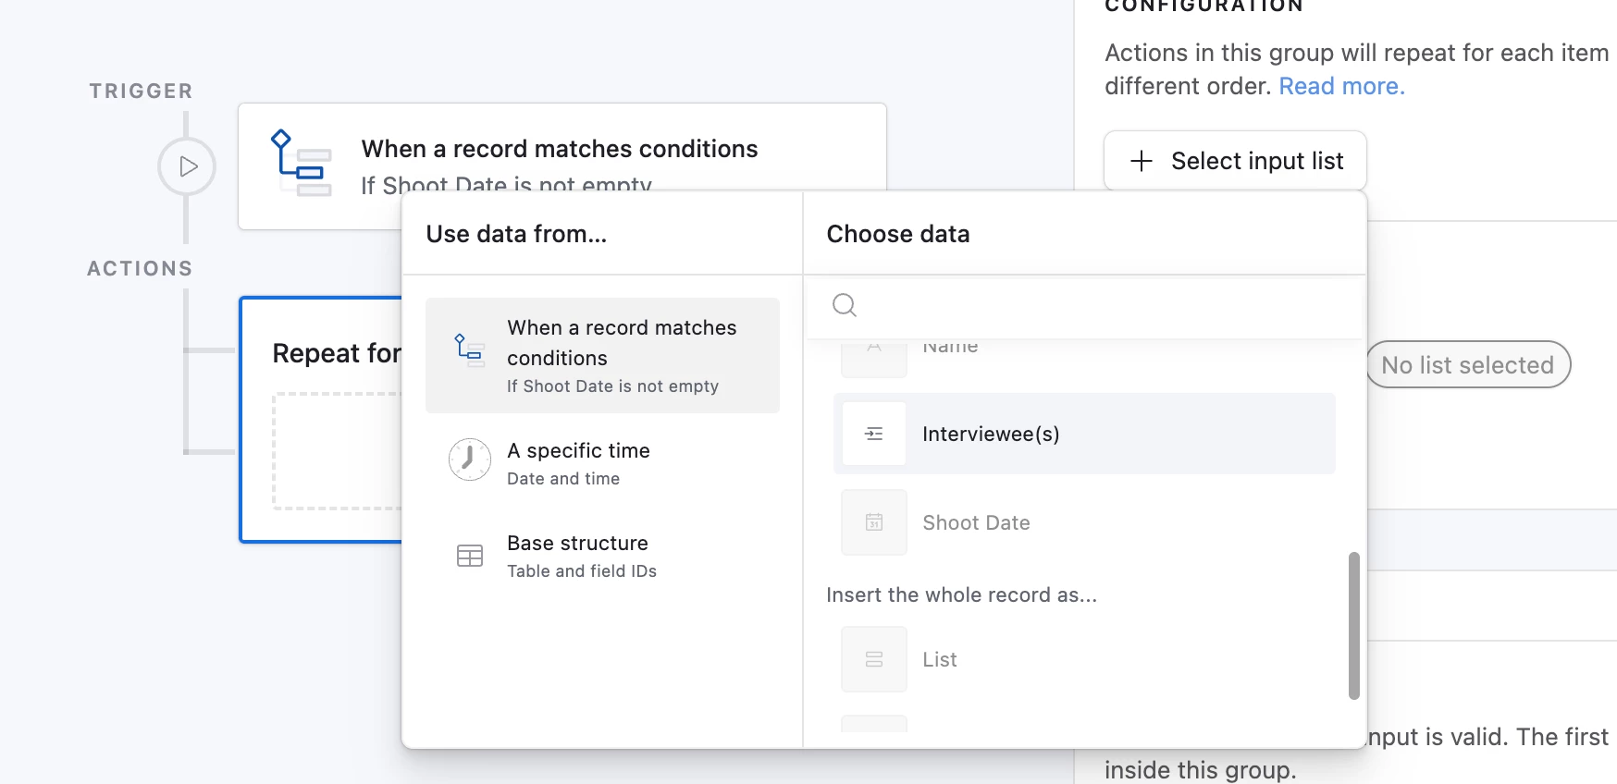Click the plus icon beside Select input list

[1142, 161]
